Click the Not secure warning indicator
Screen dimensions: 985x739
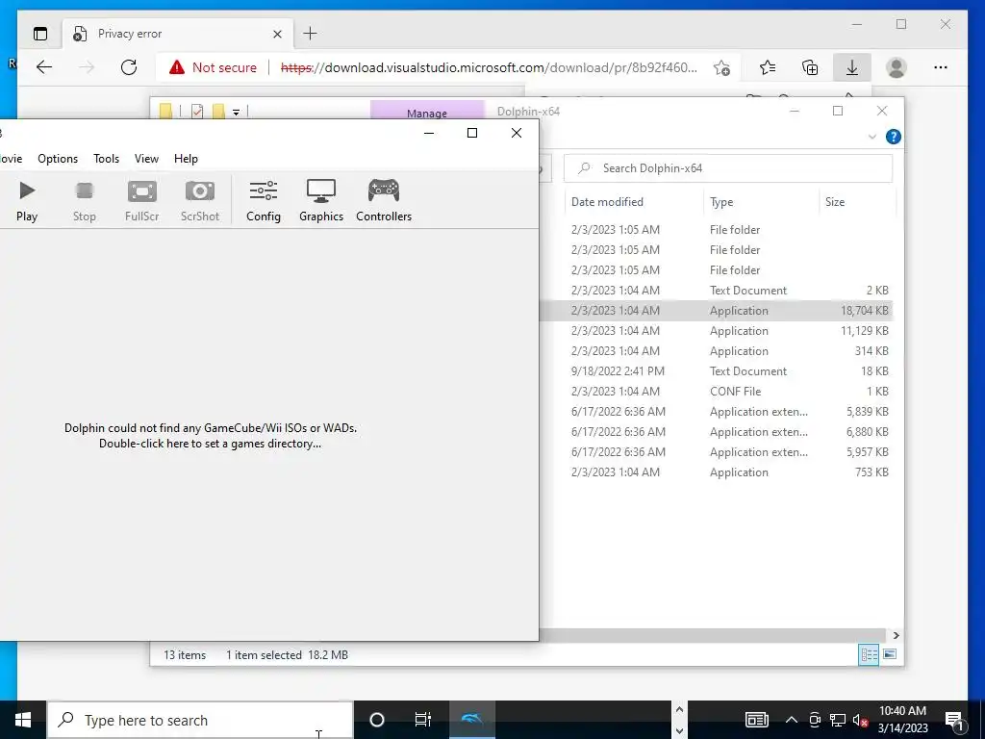(213, 67)
